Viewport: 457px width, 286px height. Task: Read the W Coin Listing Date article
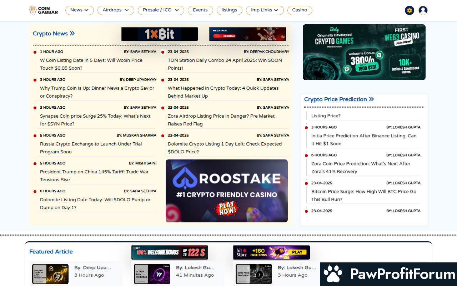[91, 64]
